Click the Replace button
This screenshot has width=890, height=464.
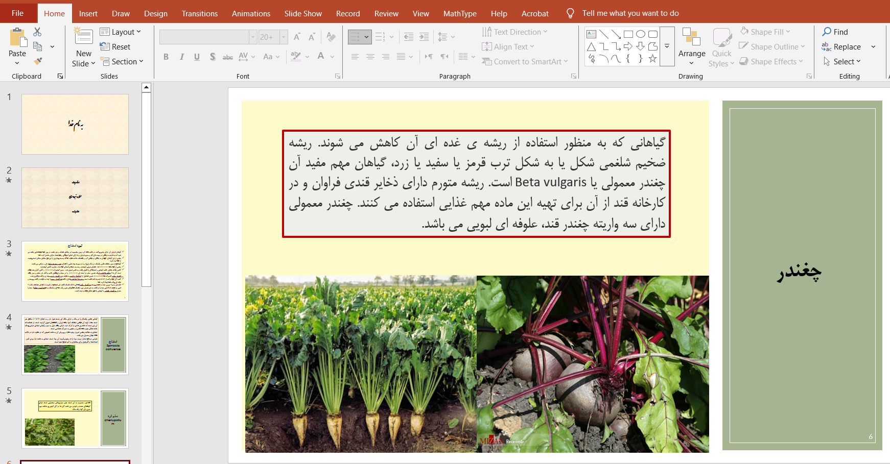[841, 46]
